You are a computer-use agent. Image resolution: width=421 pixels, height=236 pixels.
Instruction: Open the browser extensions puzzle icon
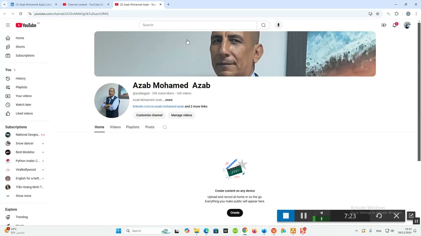tap(396, 14)
